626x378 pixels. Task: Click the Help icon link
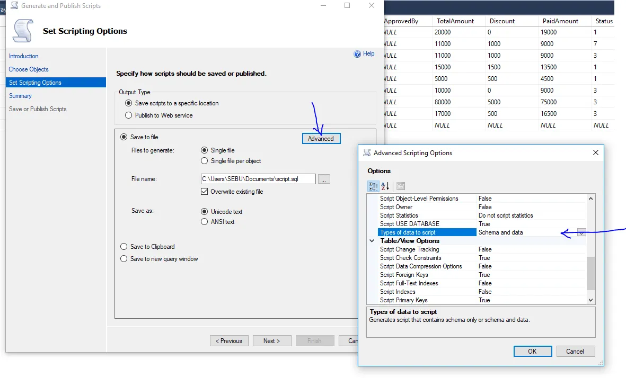coord(364,54)
